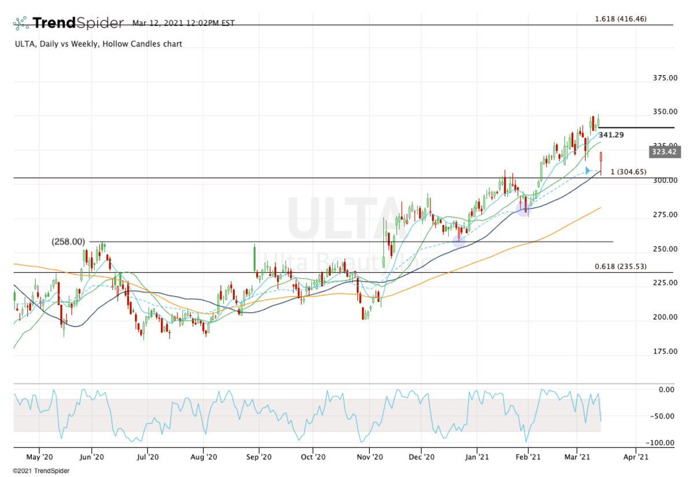This screenshot has height=477, width=694.
Task: Click the ULTA watermark in chart center
Action: pos(345,219)
